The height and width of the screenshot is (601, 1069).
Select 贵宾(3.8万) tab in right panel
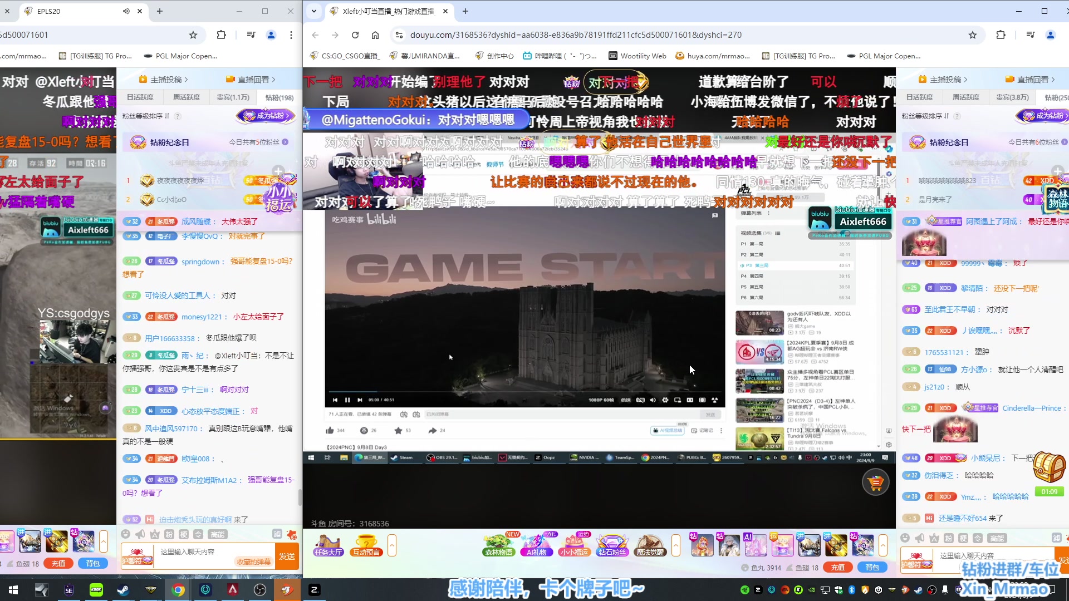coord(1012,97)
